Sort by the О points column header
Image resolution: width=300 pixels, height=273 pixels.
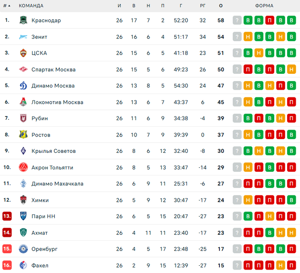point(221,6)
